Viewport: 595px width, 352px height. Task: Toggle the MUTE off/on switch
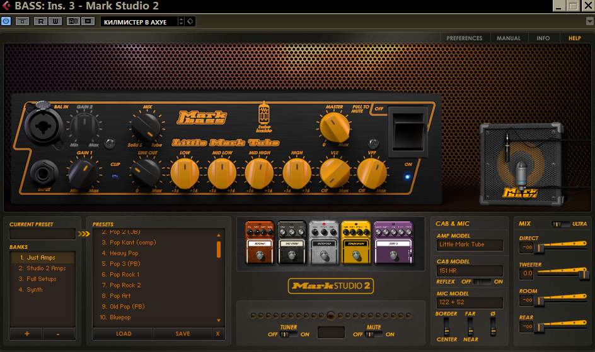pyautogui.click(x=374, y=334)
